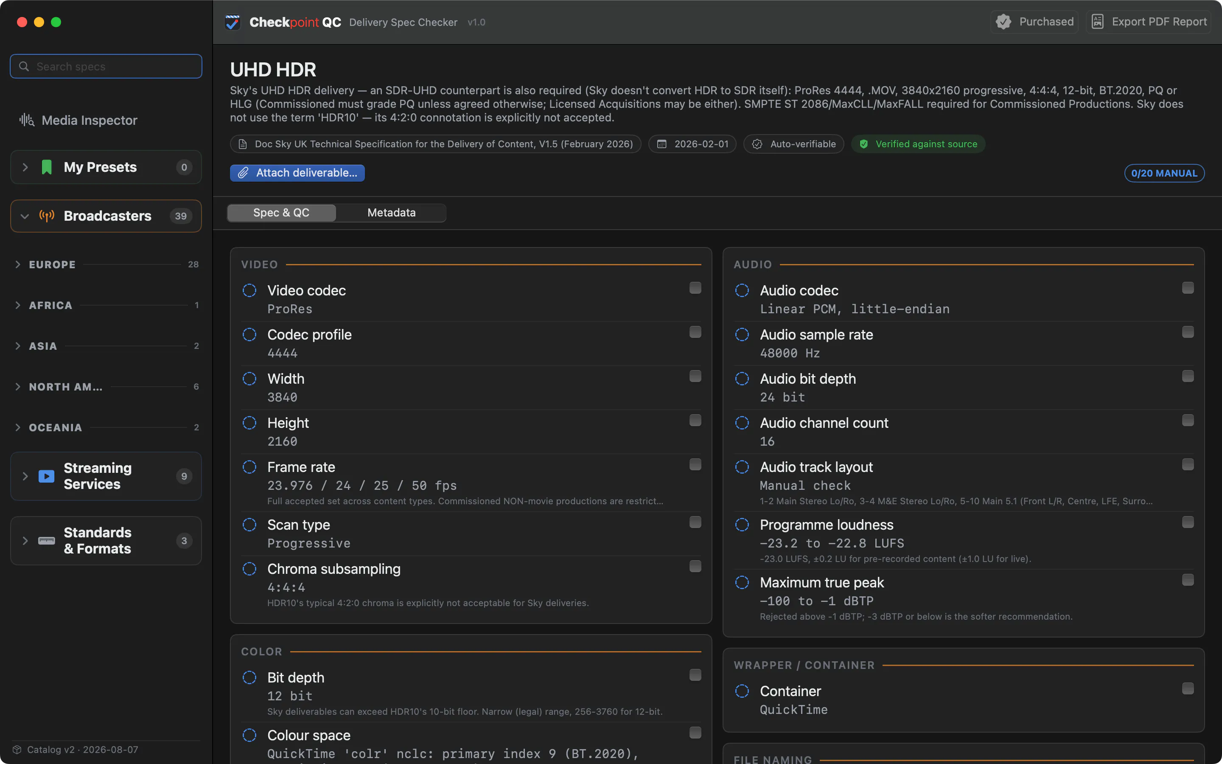Tick the Scan type checkbox
The width and height of the screenshot is (1222, 764).
pyautogui.click(x=695, y=522)
